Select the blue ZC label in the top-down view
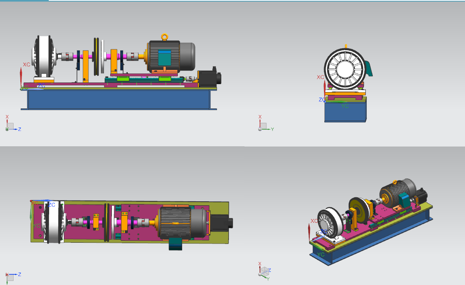 (52, 205)
